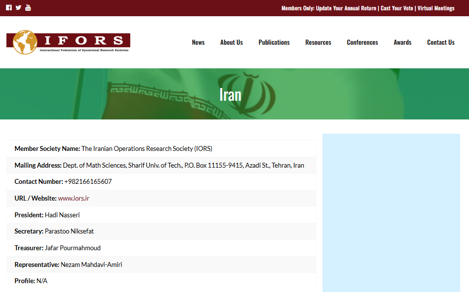
Task: Click the IFORS globe logo
Action: click(x=25, y=42)
